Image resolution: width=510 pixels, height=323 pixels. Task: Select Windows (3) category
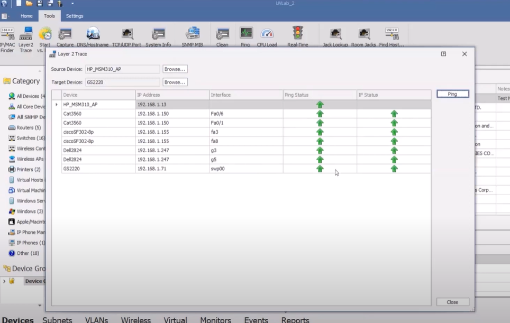tap(26, 211)
